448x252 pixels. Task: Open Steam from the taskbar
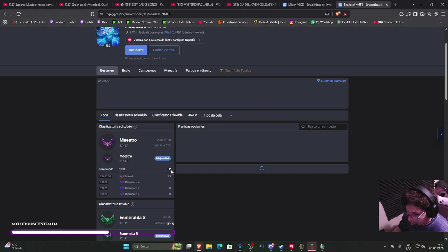281,246
